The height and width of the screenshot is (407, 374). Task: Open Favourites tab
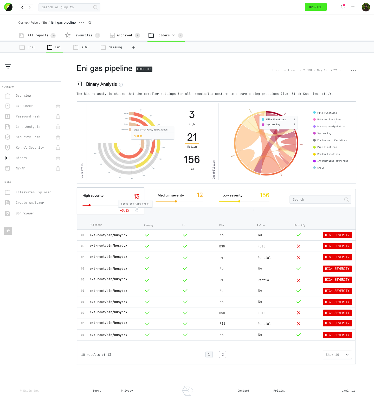(82, 35)
